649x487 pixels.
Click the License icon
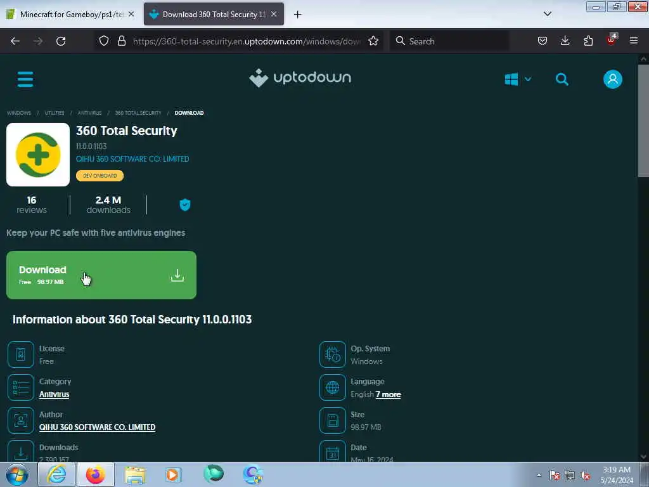click(21, 354)
